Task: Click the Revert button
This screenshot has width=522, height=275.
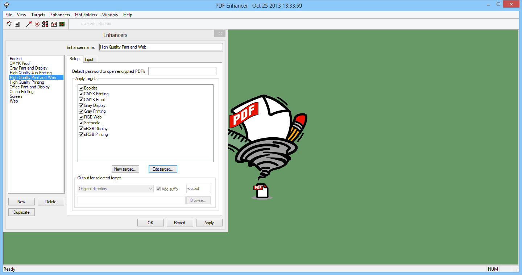Action: pyautogui.click(x=180, y=223)
